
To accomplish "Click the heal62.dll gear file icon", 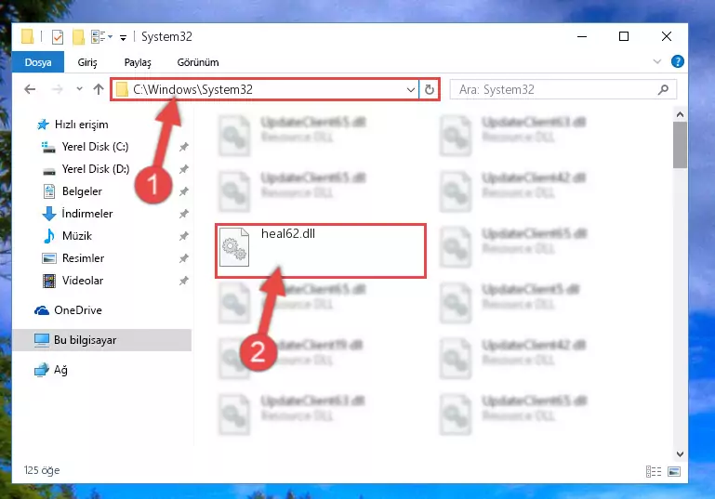I will [234, 247].
